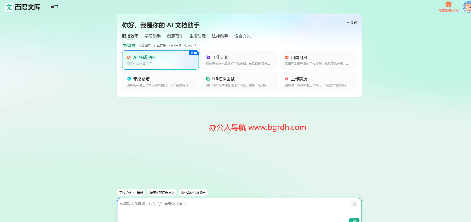Switch to the 语言交流 tab
471x222 pixels.
[243, 36]
